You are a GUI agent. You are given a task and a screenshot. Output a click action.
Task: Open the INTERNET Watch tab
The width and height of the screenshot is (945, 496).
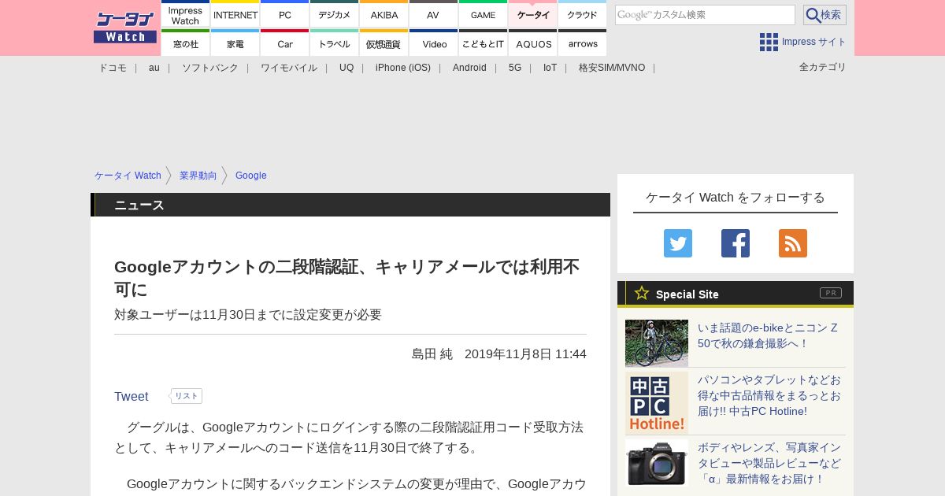point(235,14)
